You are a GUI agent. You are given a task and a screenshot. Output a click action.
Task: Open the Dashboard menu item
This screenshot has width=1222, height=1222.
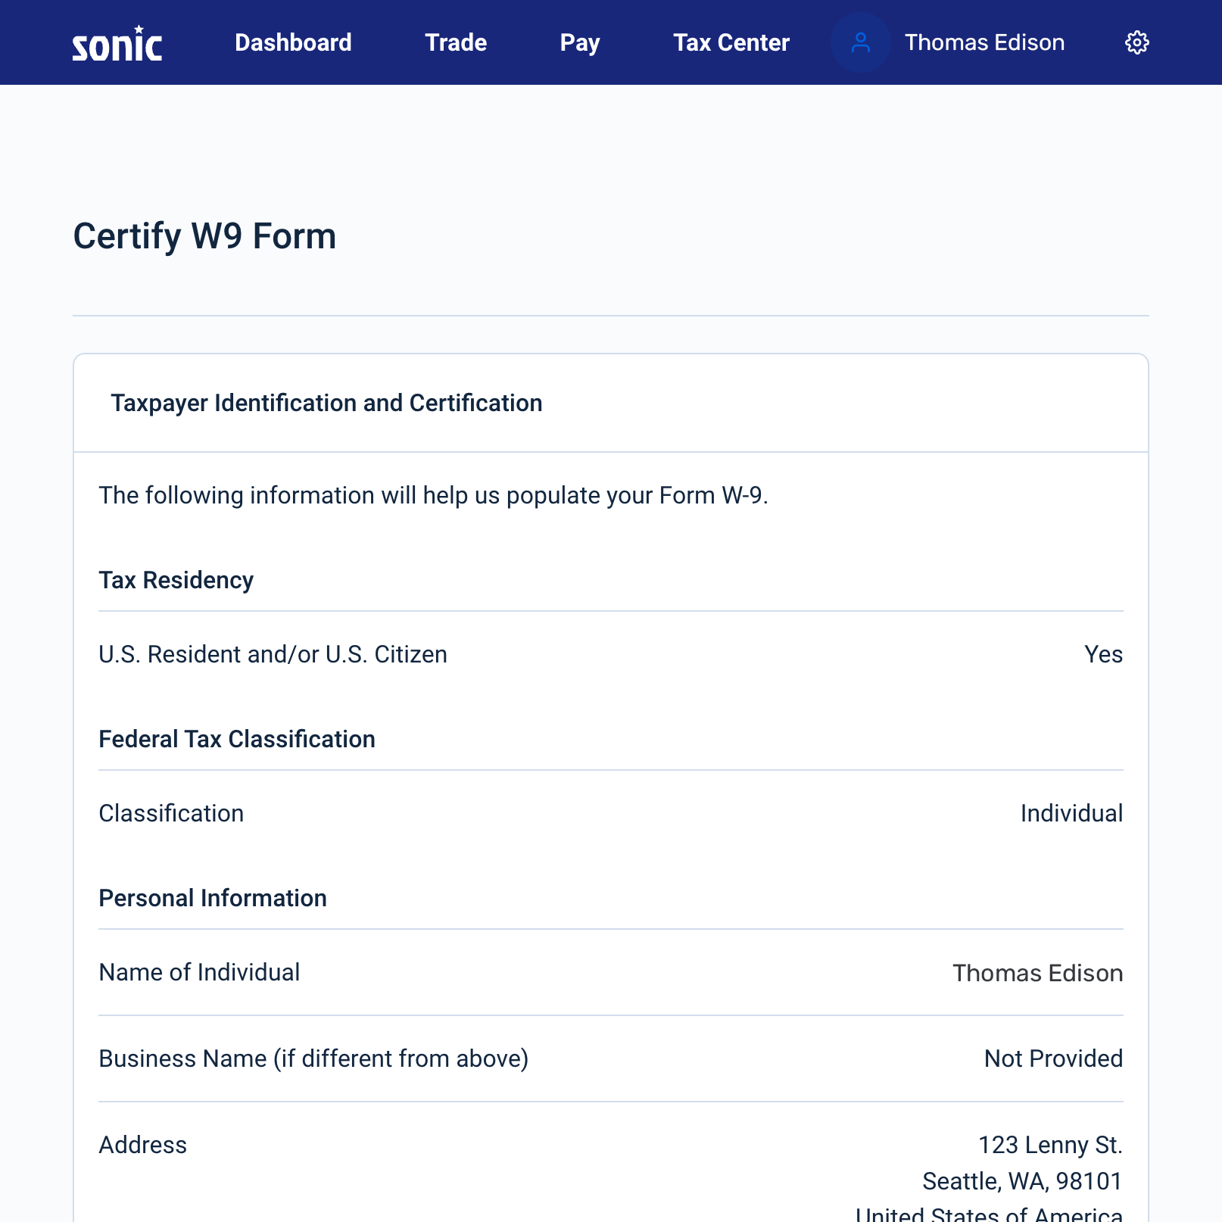[293, 42]
